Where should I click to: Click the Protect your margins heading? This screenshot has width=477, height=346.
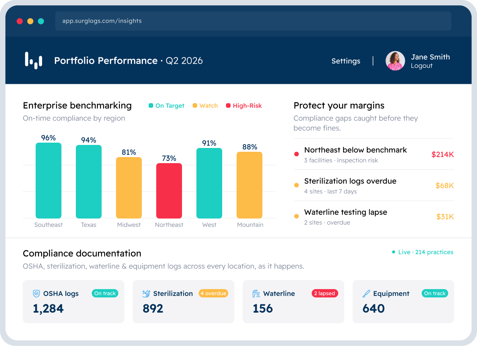pos(339,105)
